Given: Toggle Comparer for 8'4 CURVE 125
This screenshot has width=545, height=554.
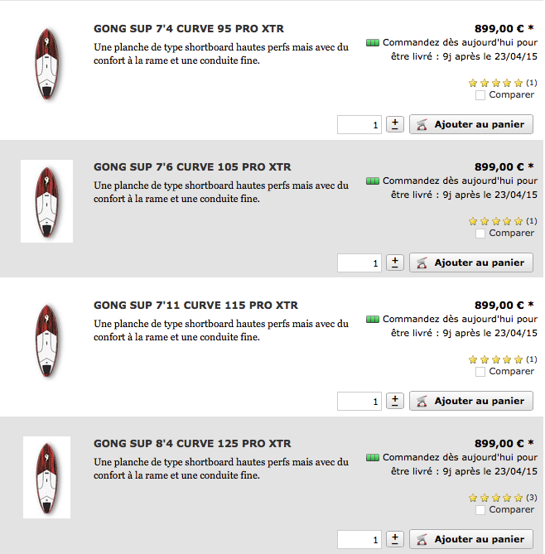Looking at the screenshot, I should pos(480,510).
